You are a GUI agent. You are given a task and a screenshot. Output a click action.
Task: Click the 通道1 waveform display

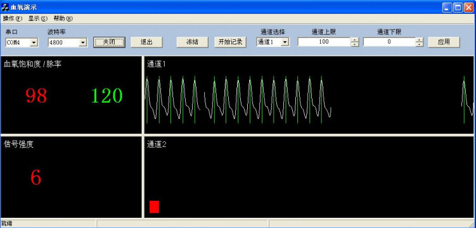click(x=309, y=94)
